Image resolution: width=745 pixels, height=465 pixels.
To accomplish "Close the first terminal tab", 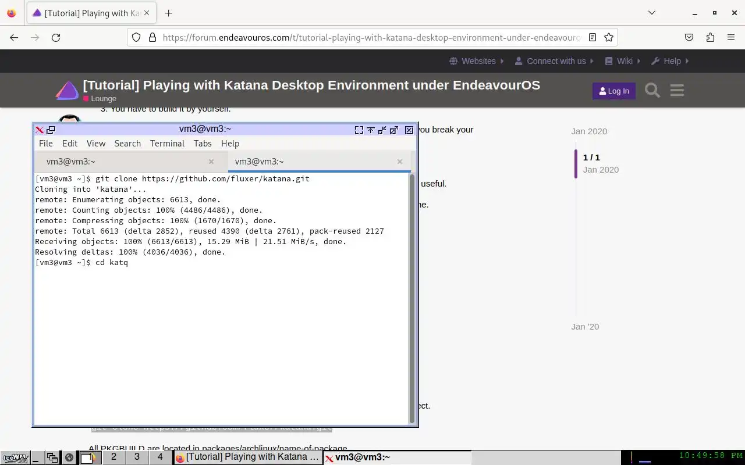I will pos(211,162).
